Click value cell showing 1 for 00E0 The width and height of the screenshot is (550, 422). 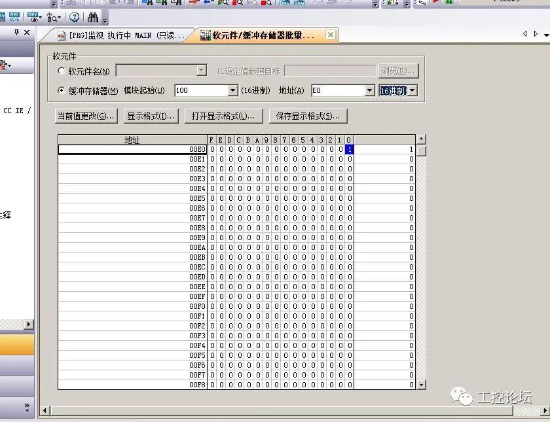coord(384,149)
